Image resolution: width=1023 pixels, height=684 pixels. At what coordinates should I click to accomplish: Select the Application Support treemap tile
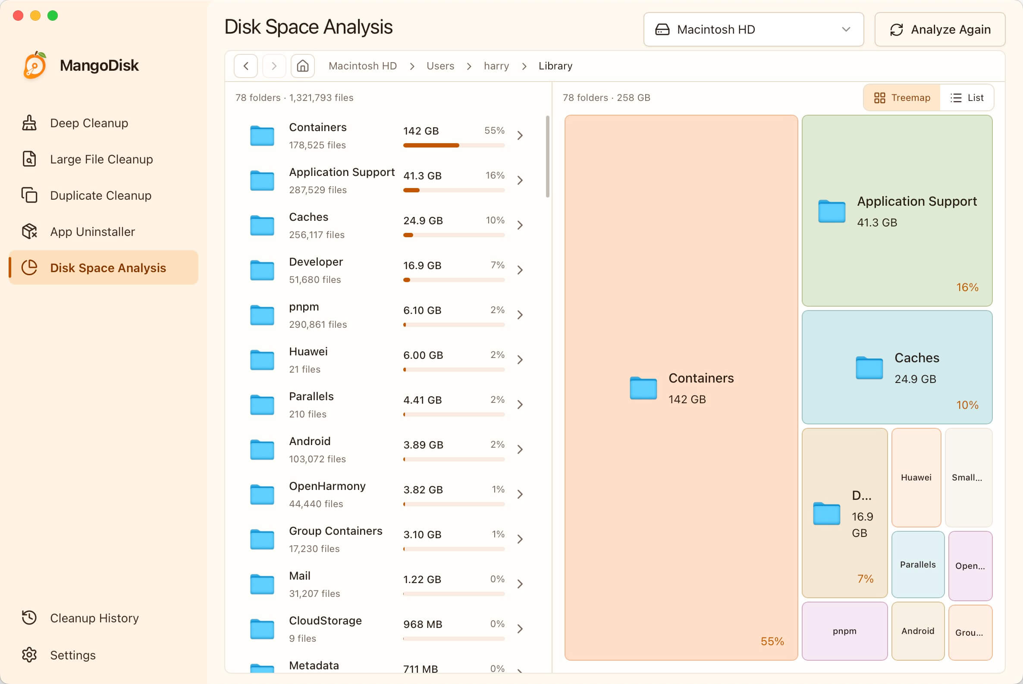[x=897, y=211]
